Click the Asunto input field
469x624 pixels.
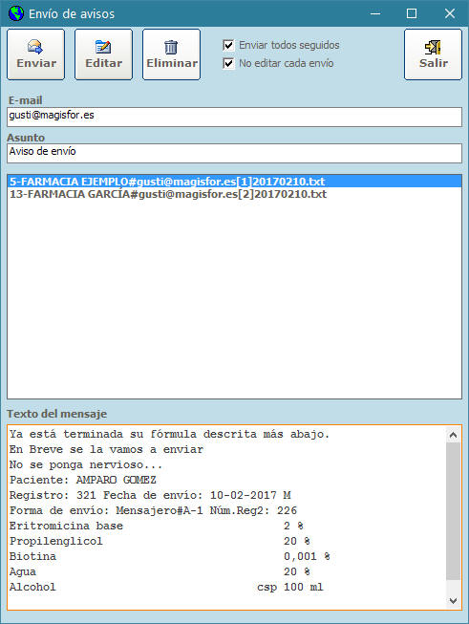234,153
